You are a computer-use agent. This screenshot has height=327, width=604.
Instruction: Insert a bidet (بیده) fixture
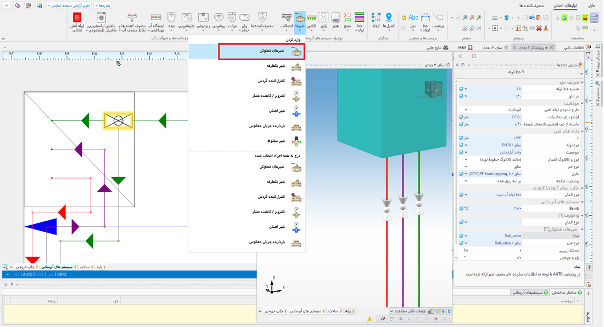pyautogui.click(x=171, y=21)
